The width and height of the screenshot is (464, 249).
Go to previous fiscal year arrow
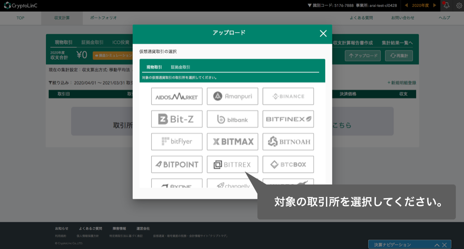click(406, 5)
